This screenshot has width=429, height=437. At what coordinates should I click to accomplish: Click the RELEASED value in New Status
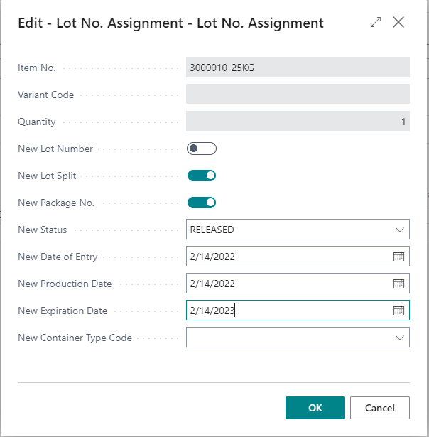[x=212, y=230]
